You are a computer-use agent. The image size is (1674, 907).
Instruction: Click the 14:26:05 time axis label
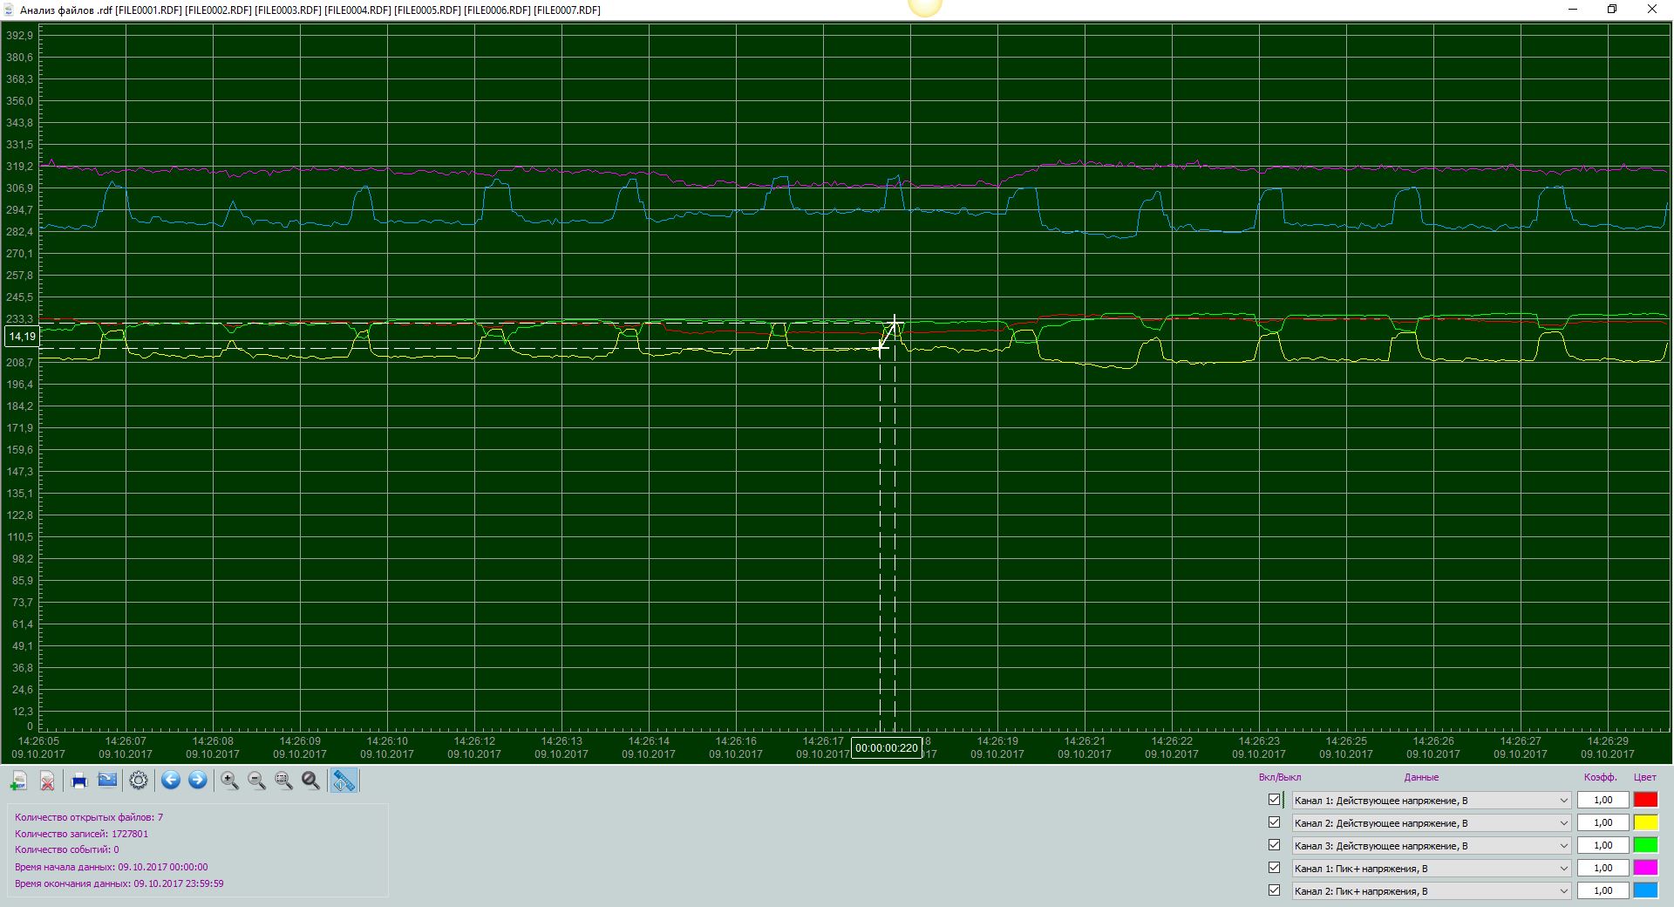[x=38, y=741]
